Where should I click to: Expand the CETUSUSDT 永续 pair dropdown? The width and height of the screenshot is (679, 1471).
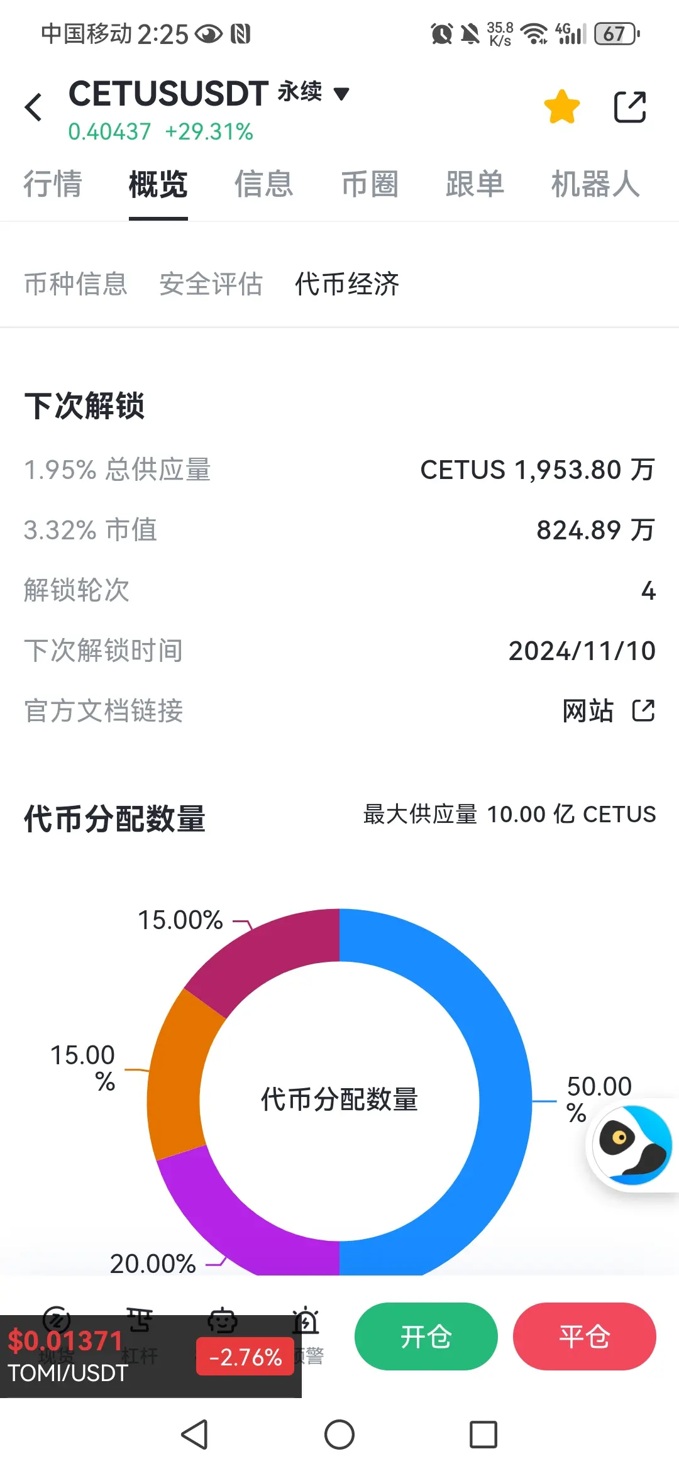click(341, 94)
